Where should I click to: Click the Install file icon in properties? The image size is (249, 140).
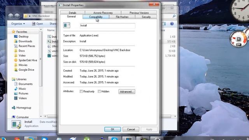point(67,25)
